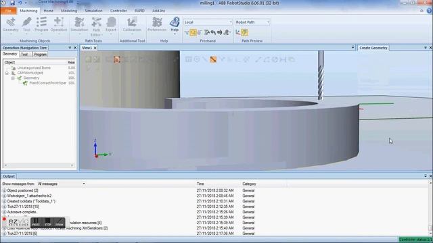This screenshot has height=243, width=433.
Task: Switch to the Add-Ins ribbon tab
Action: (x=158, y=11)
